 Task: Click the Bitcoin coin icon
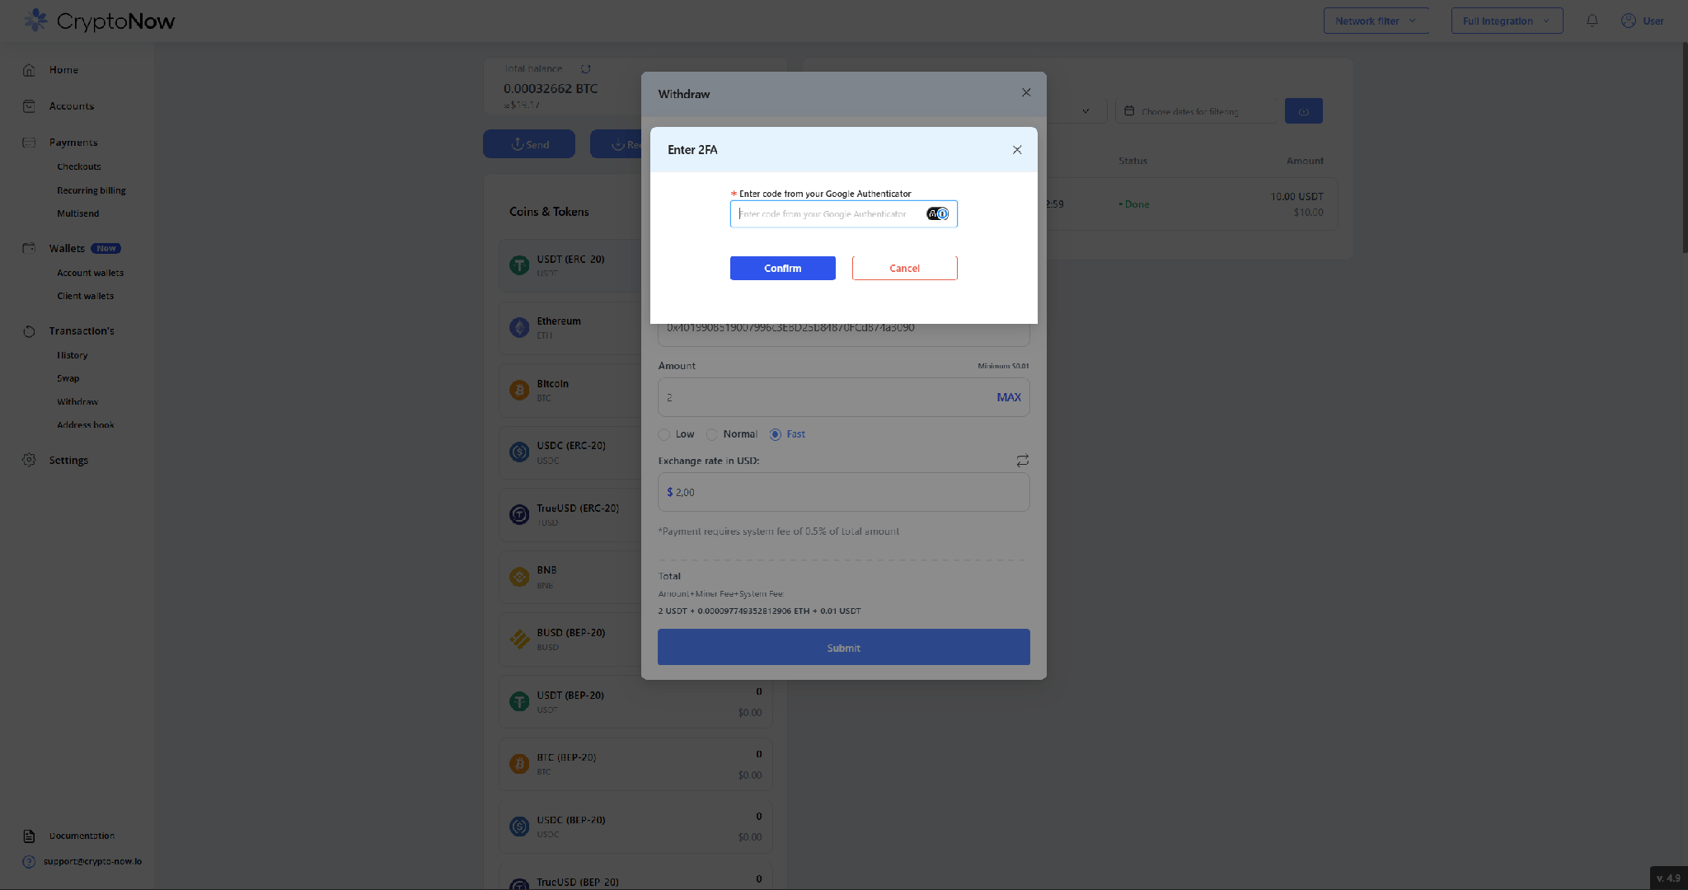pyautogui.click(x=519, y=390)
